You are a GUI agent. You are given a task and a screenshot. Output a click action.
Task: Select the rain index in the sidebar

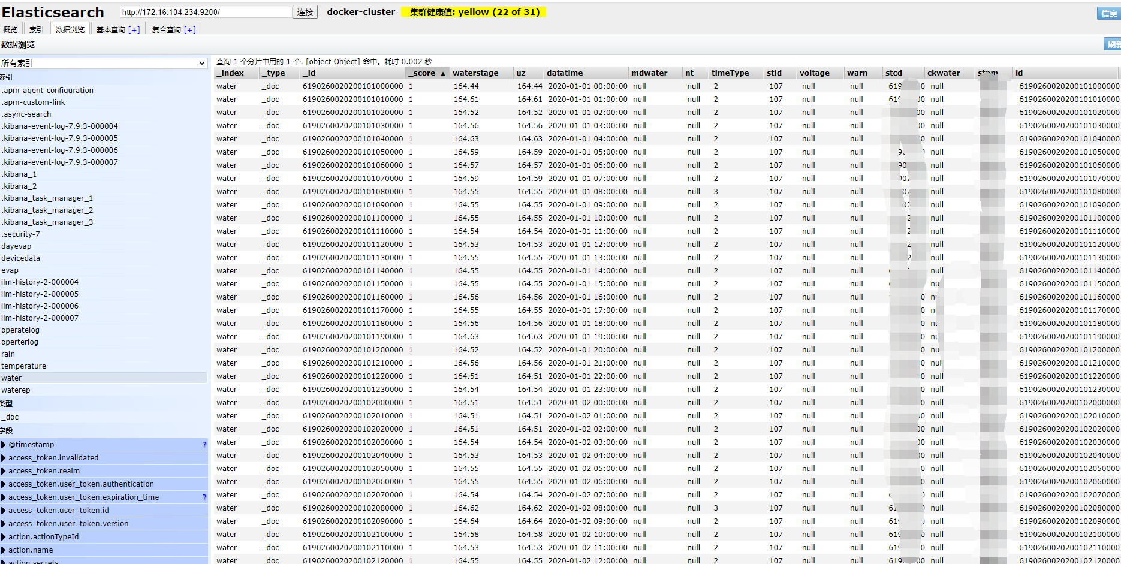pyautogui.click(x=8, y=354)
